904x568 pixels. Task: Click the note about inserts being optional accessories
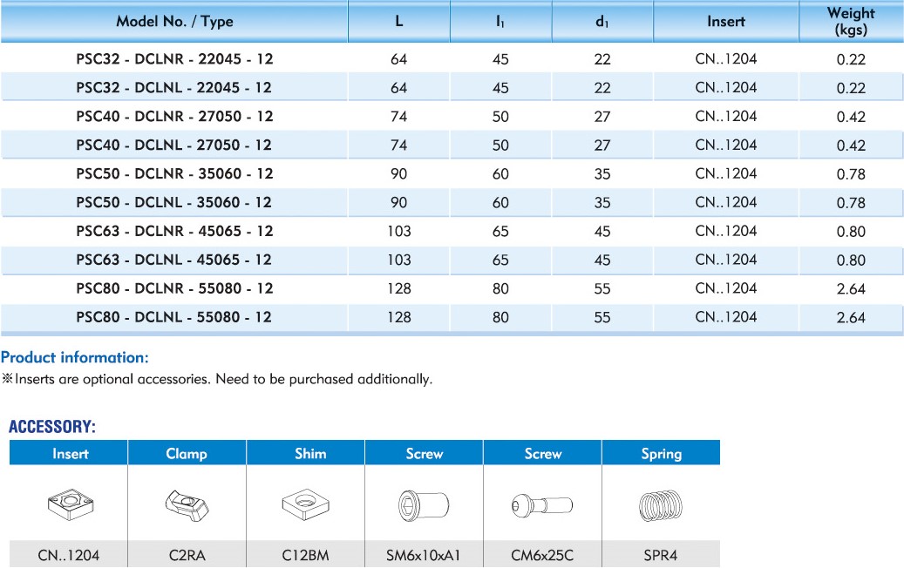pos(217,379)
